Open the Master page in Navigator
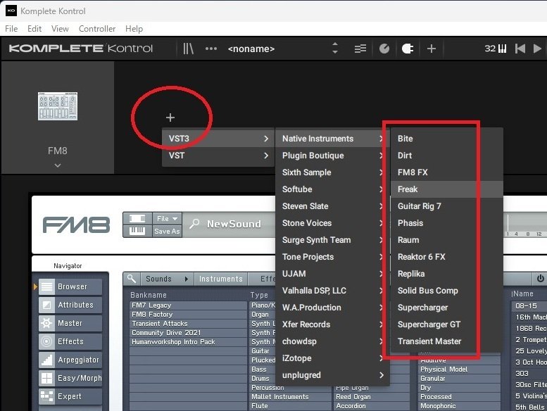The width and height of the screenshot is (547, 411). (70, 323)
